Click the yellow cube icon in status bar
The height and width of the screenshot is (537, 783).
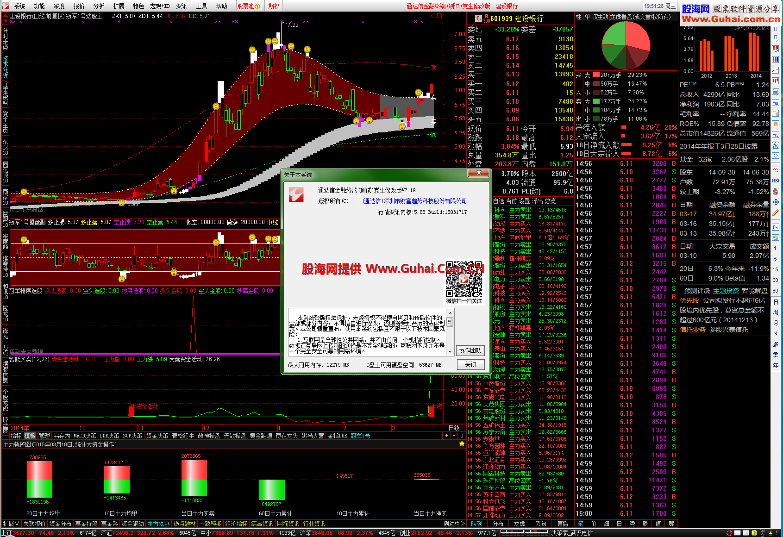point(754,533)
